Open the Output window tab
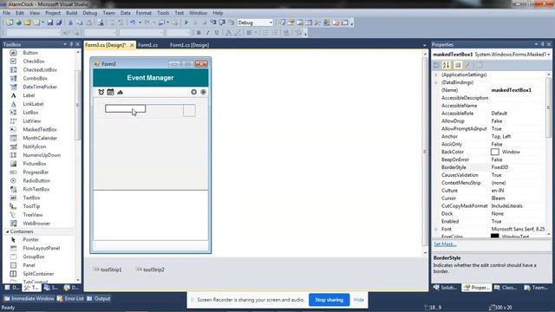This screenshot has height=312, width=555. point(99,298)
